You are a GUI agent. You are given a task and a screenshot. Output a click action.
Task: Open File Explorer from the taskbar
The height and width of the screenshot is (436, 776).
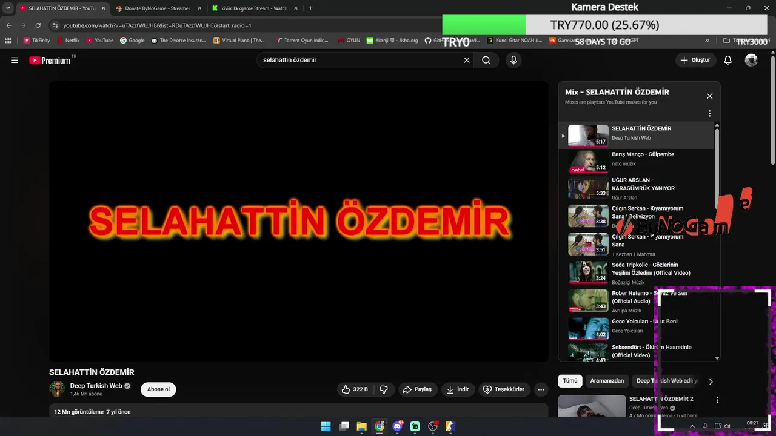[x=361, y=426]
